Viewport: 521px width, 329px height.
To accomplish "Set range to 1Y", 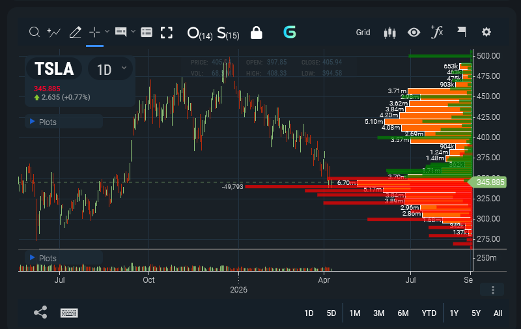I will coord(454,313).
